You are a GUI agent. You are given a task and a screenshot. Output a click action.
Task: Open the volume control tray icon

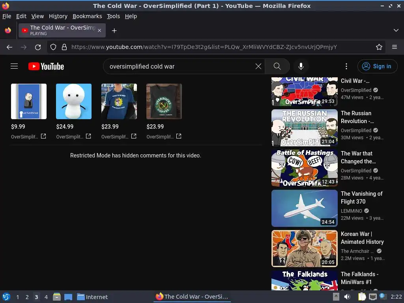click(347, 297)
